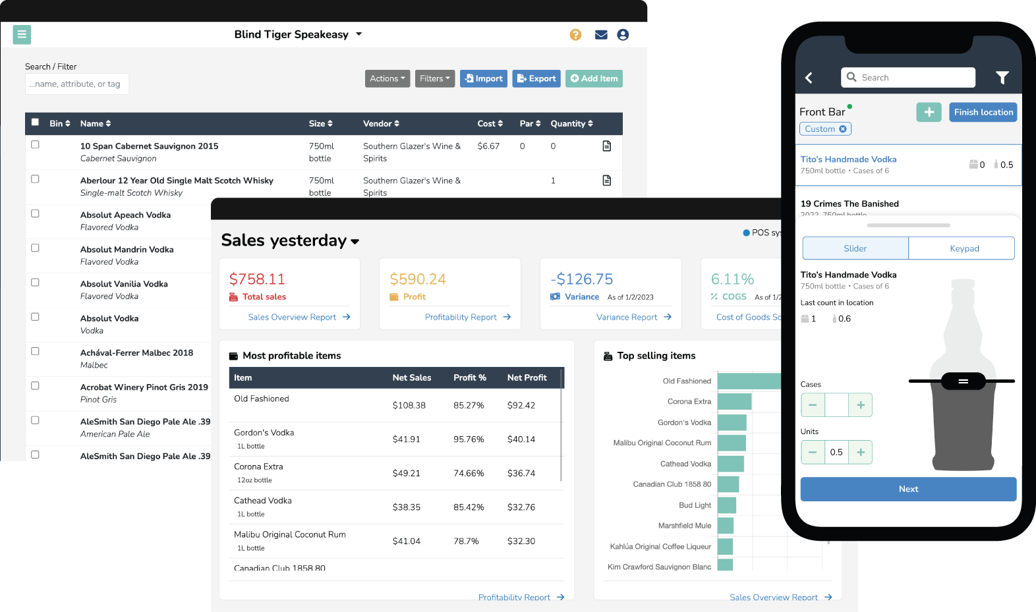Open the green hamburger menu
This screenshot has width=1036, height=612.
[22, 34]
